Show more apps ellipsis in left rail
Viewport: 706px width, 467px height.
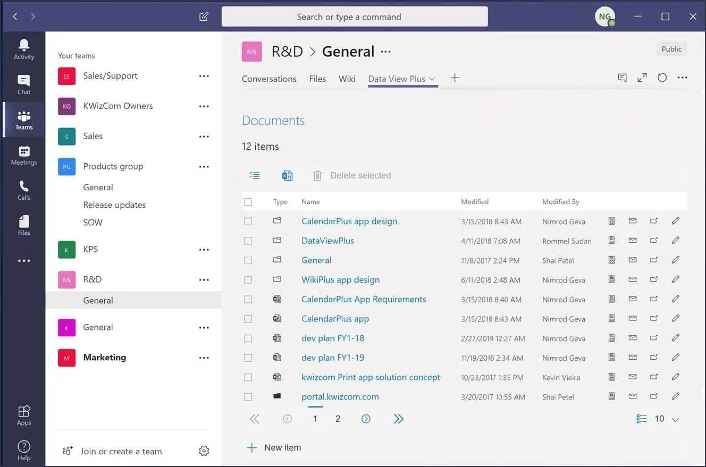pos(24,261)
